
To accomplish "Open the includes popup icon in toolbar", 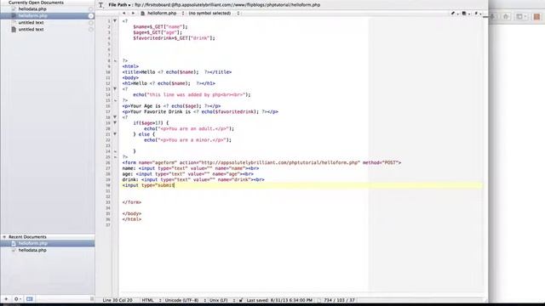I will [x=478, y=14].
